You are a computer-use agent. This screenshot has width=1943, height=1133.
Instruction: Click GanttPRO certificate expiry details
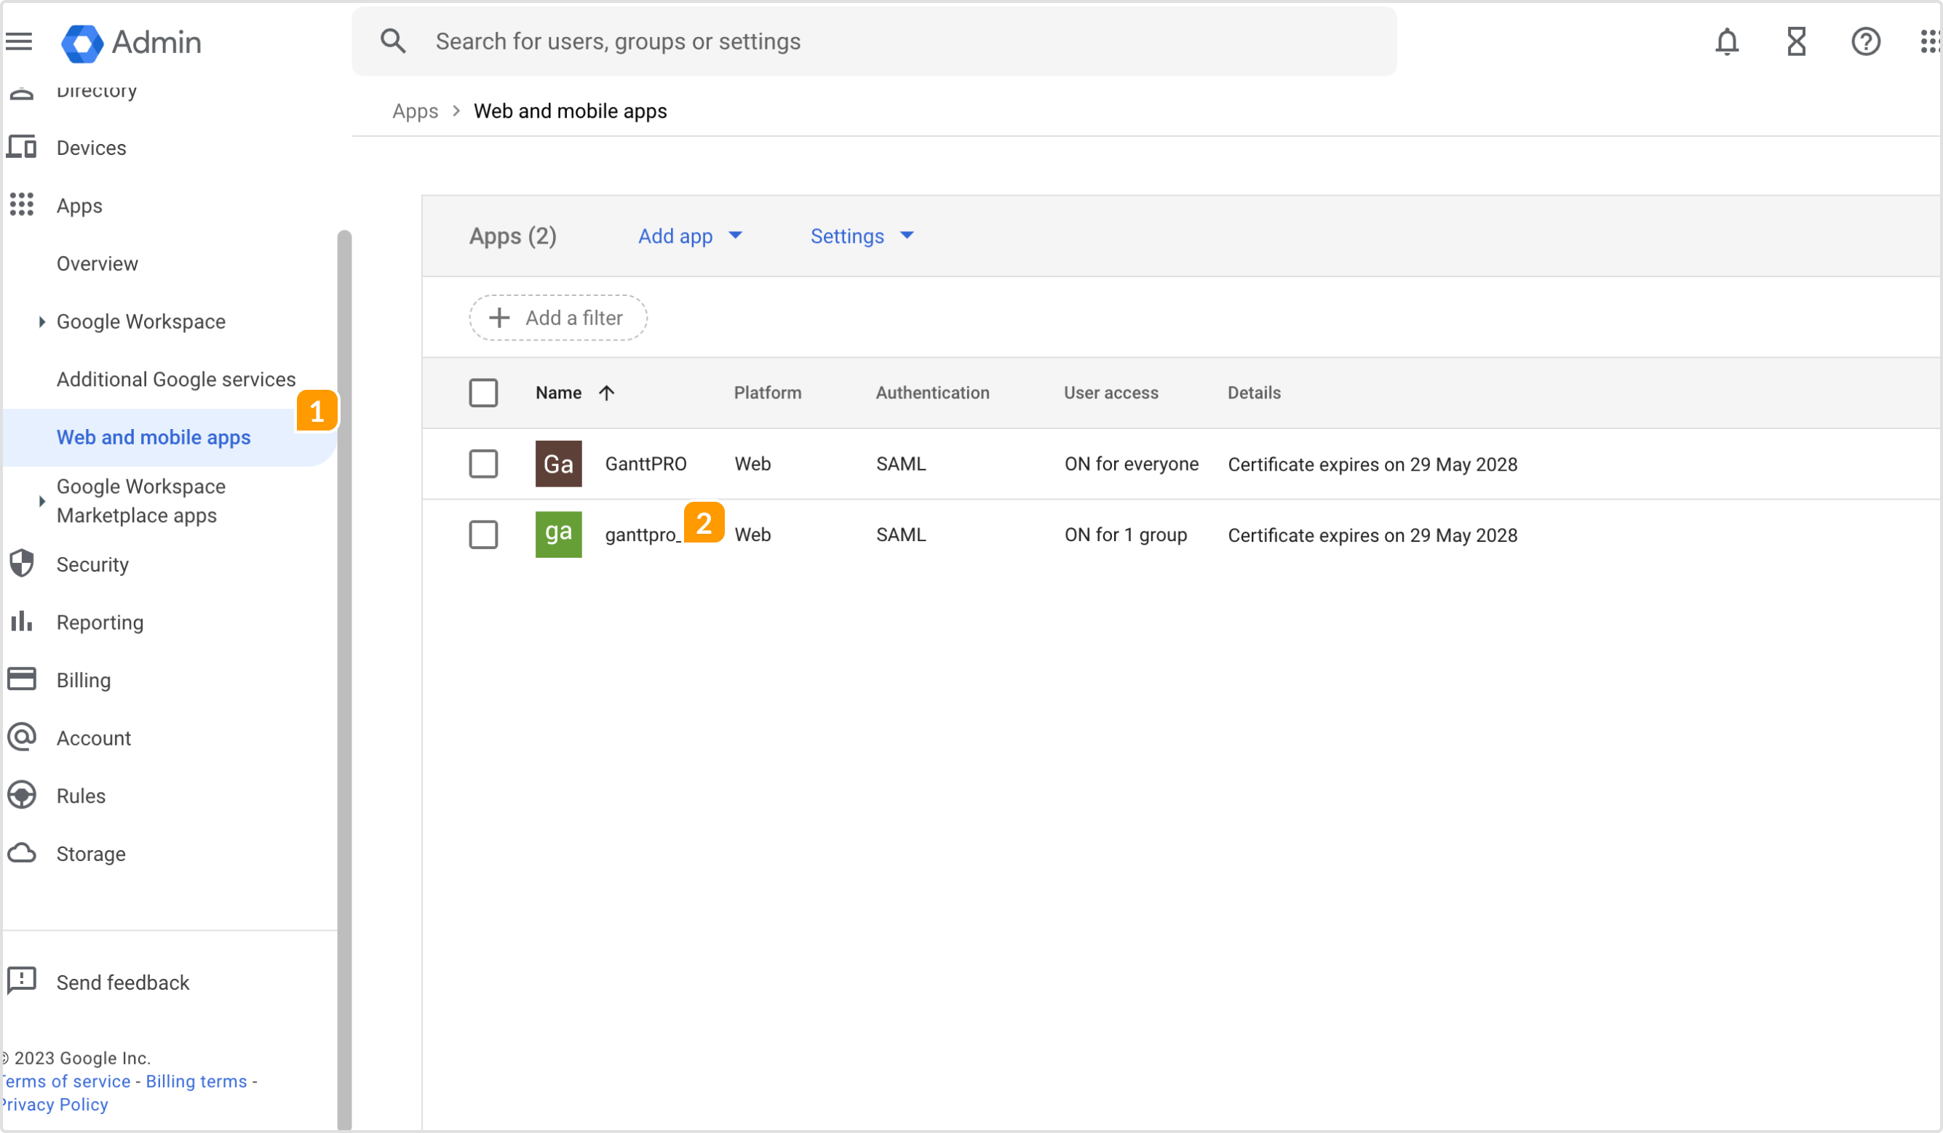pyautogui.click(x=1372, y=465)
